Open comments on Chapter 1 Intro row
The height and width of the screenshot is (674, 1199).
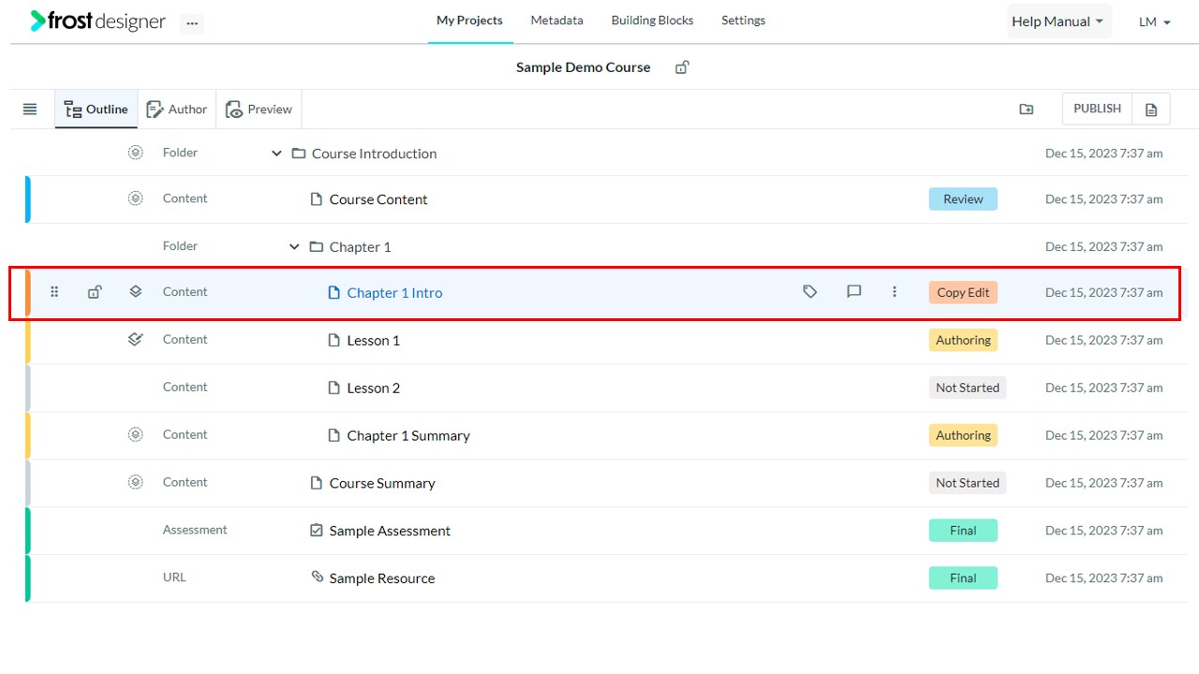pos(854,292)
